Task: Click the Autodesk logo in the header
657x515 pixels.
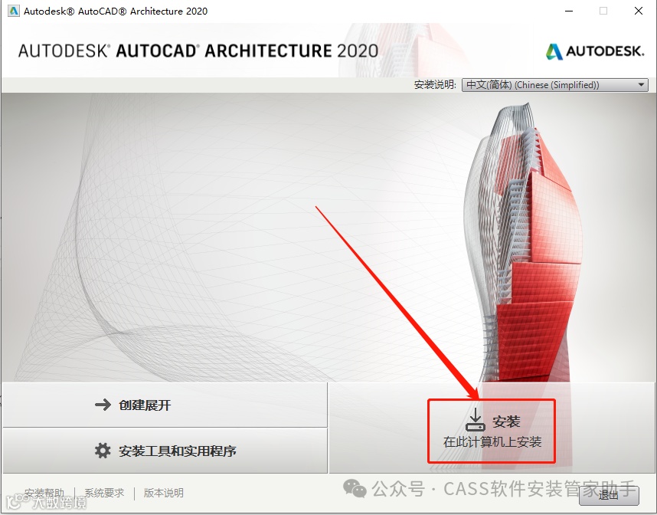Action: [594, 51]
